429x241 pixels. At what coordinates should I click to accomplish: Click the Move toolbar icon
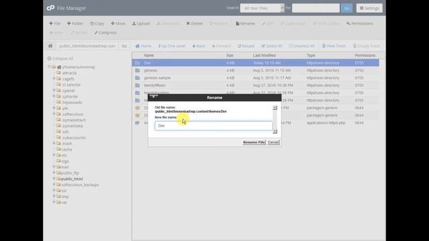(x=118, y=23)
